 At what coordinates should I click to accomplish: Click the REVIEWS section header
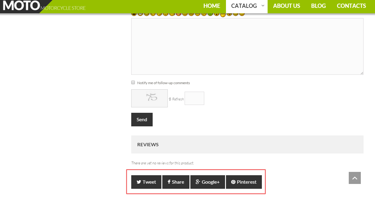[x=247, y=144]
